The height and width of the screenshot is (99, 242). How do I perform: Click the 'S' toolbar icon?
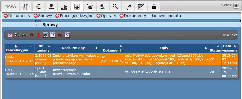pos(67,35)
